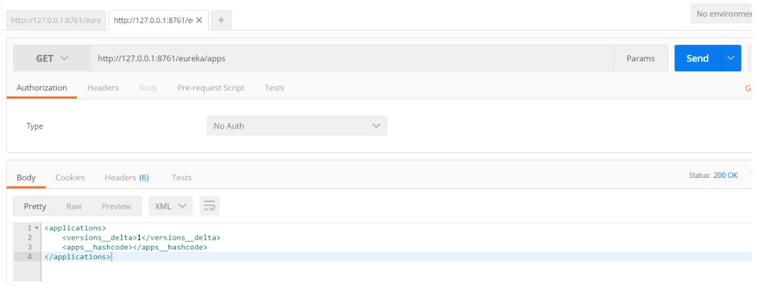Click into the request URL field
The image size is (769, 287).
coord(353,58)
